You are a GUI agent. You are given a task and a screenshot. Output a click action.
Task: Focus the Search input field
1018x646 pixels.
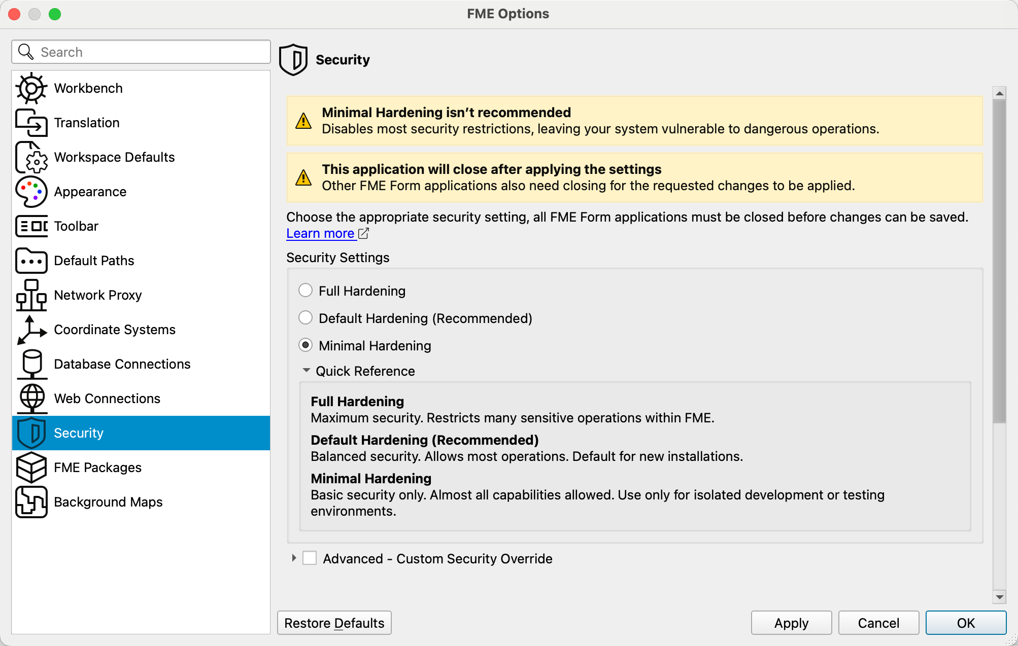(141, 52)
